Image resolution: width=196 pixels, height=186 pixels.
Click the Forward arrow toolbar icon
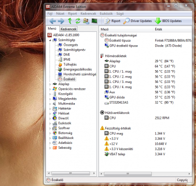click(61, 21)
